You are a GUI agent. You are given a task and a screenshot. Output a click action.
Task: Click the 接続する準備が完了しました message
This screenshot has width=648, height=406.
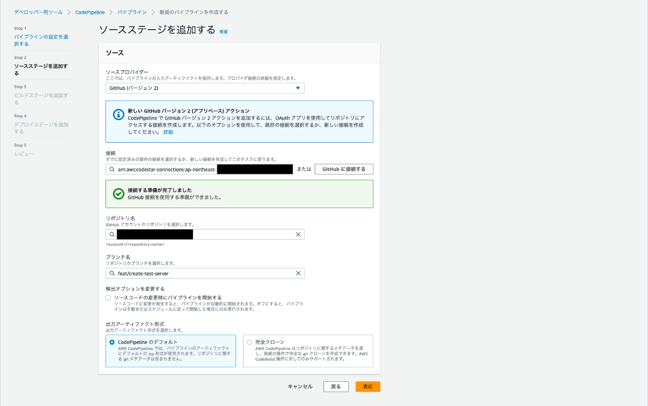(160, 190)
